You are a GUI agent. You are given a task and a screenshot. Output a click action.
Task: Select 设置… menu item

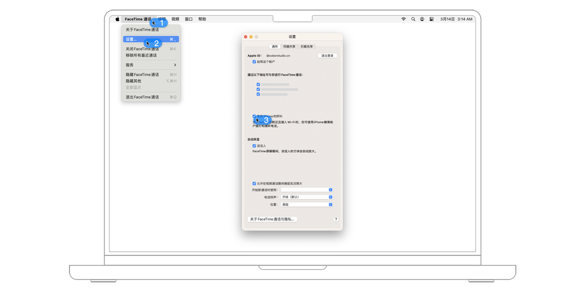151,39
